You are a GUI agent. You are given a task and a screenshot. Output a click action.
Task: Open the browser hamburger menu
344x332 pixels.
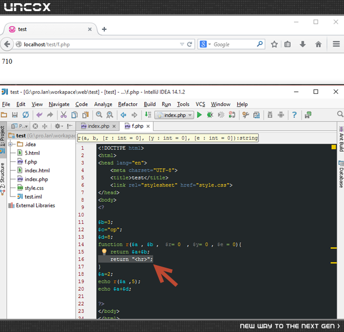point(336,44)
